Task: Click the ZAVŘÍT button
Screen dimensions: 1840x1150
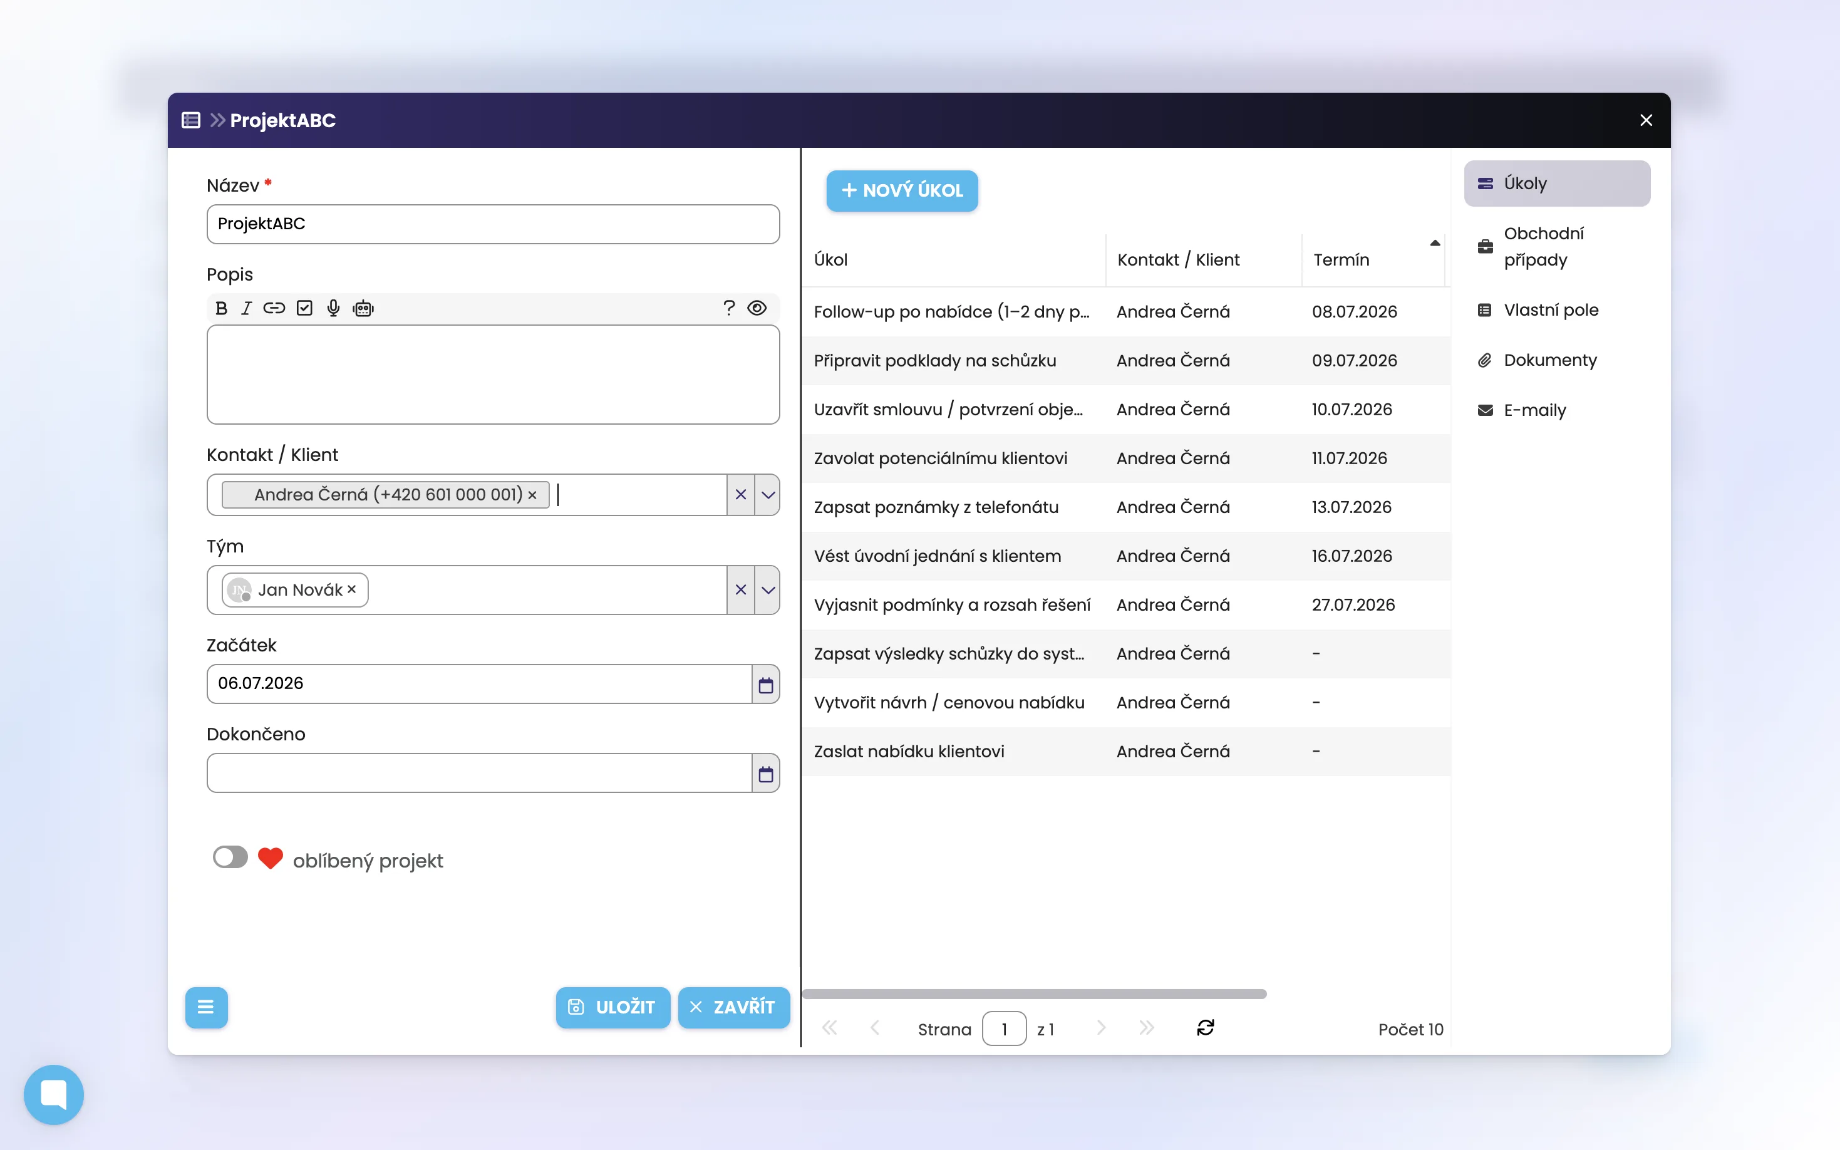Action: pyautogui.click(x=734, y=1008)
